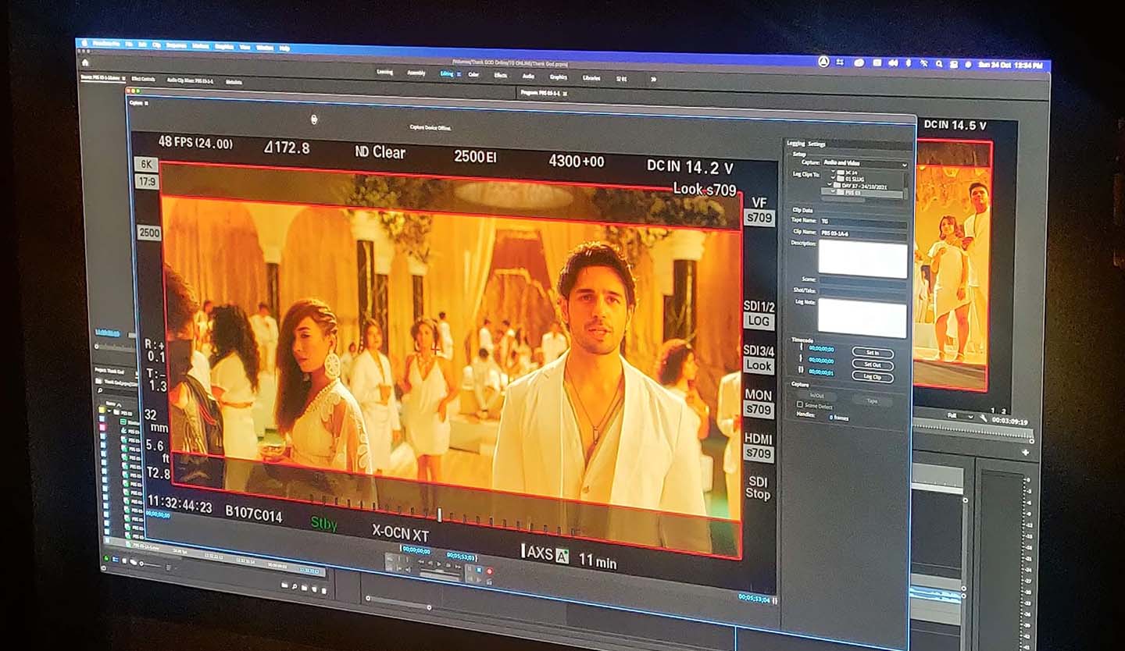Click the Log Note text box
Image resolution: width=1125 pixels, height=651 pixels.
[x=863, y=318]
